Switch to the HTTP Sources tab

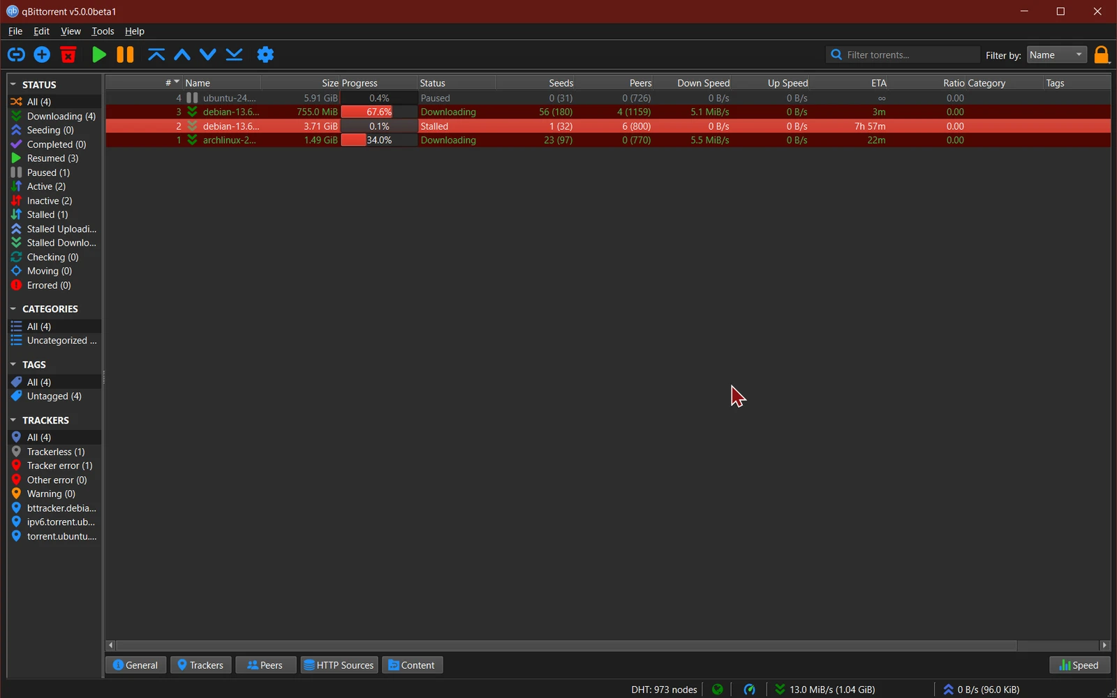pos(339,665)
